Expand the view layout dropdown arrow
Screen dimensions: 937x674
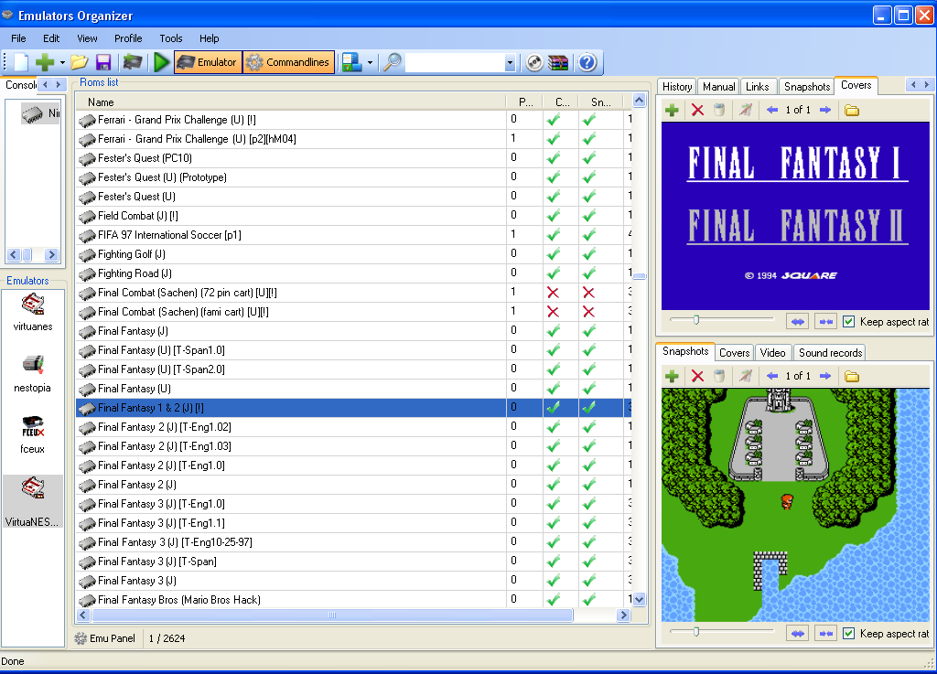370,63
